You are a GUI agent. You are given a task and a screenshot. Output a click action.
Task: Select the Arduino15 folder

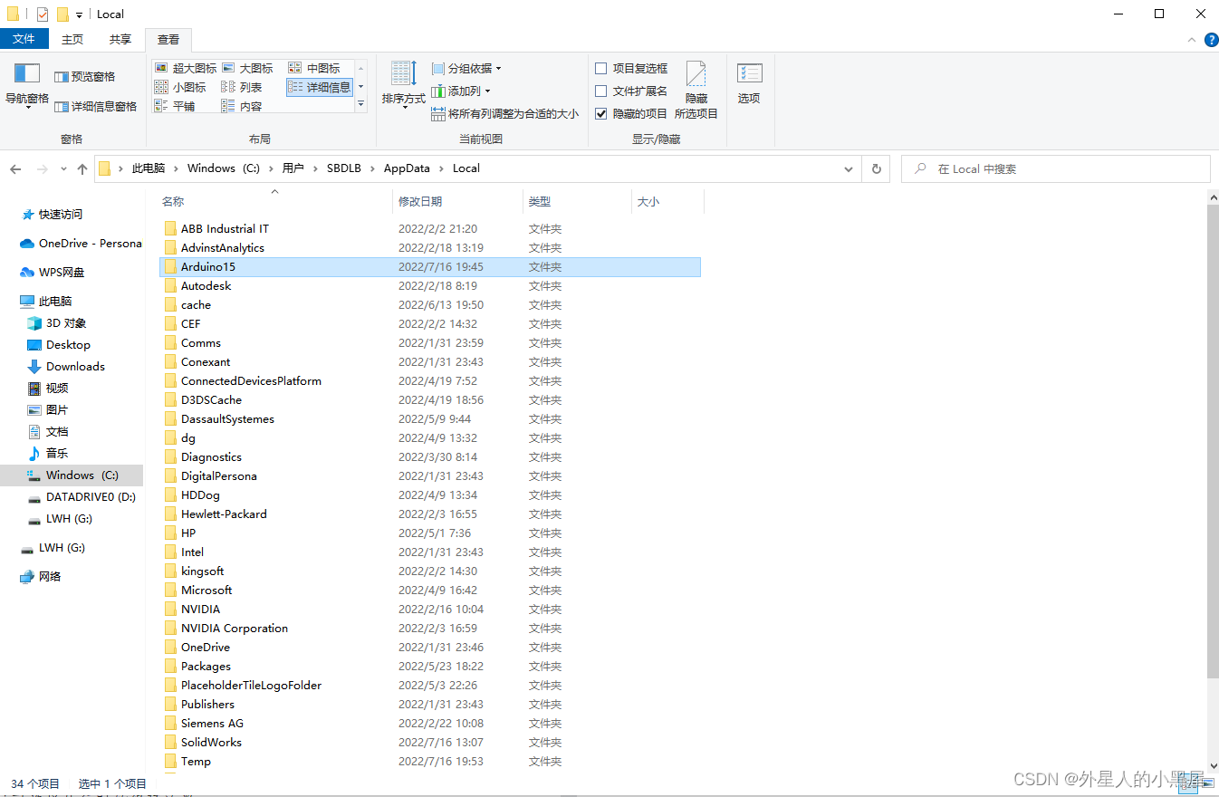pos(429,267)
